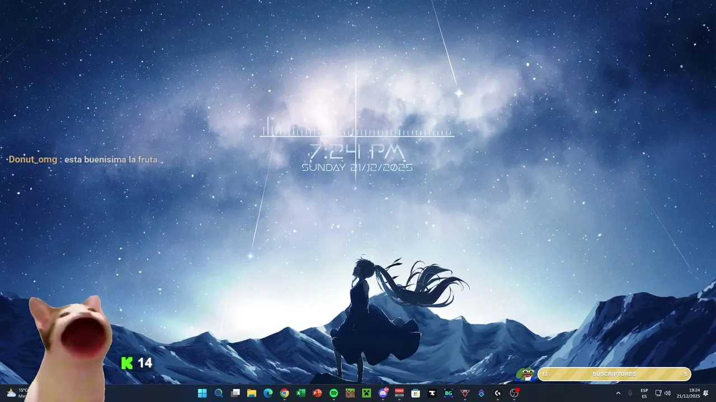Open network status tray icon
The width and height of the screenshot is (716, 402).
pos(658,393)
